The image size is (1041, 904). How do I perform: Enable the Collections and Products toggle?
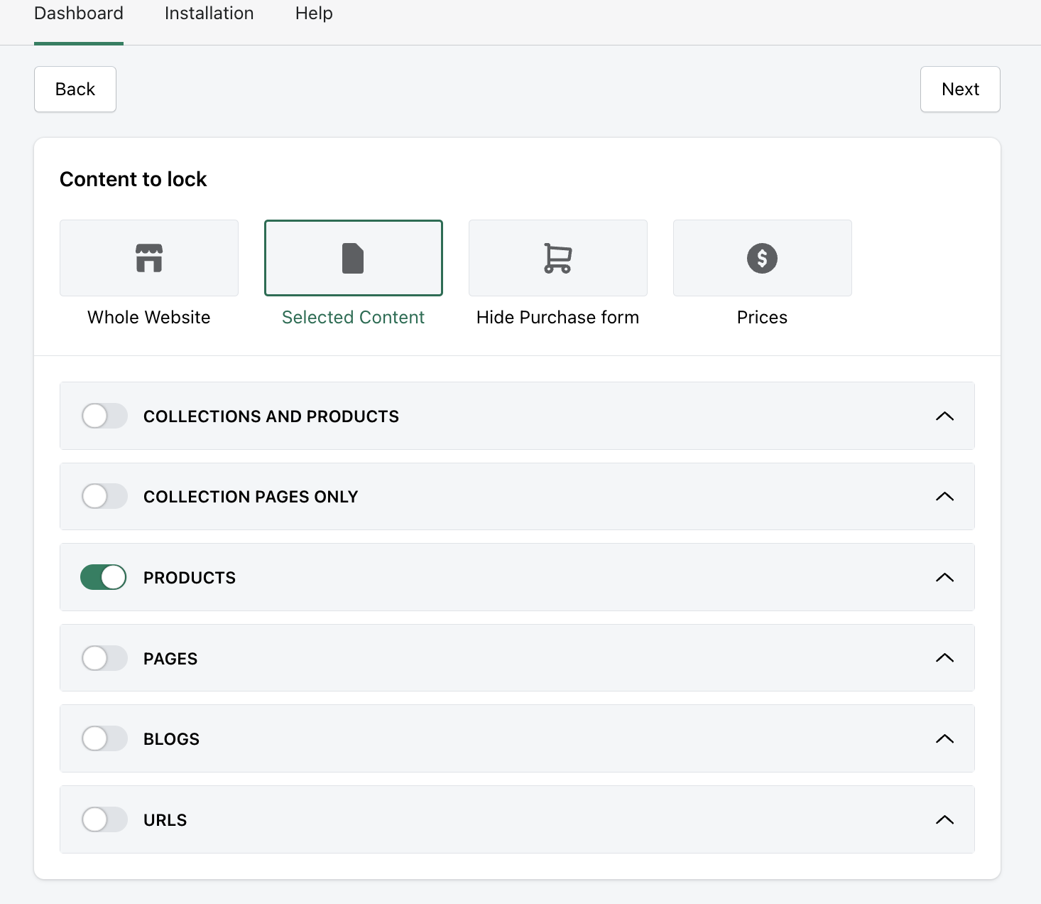pos(104,416)
